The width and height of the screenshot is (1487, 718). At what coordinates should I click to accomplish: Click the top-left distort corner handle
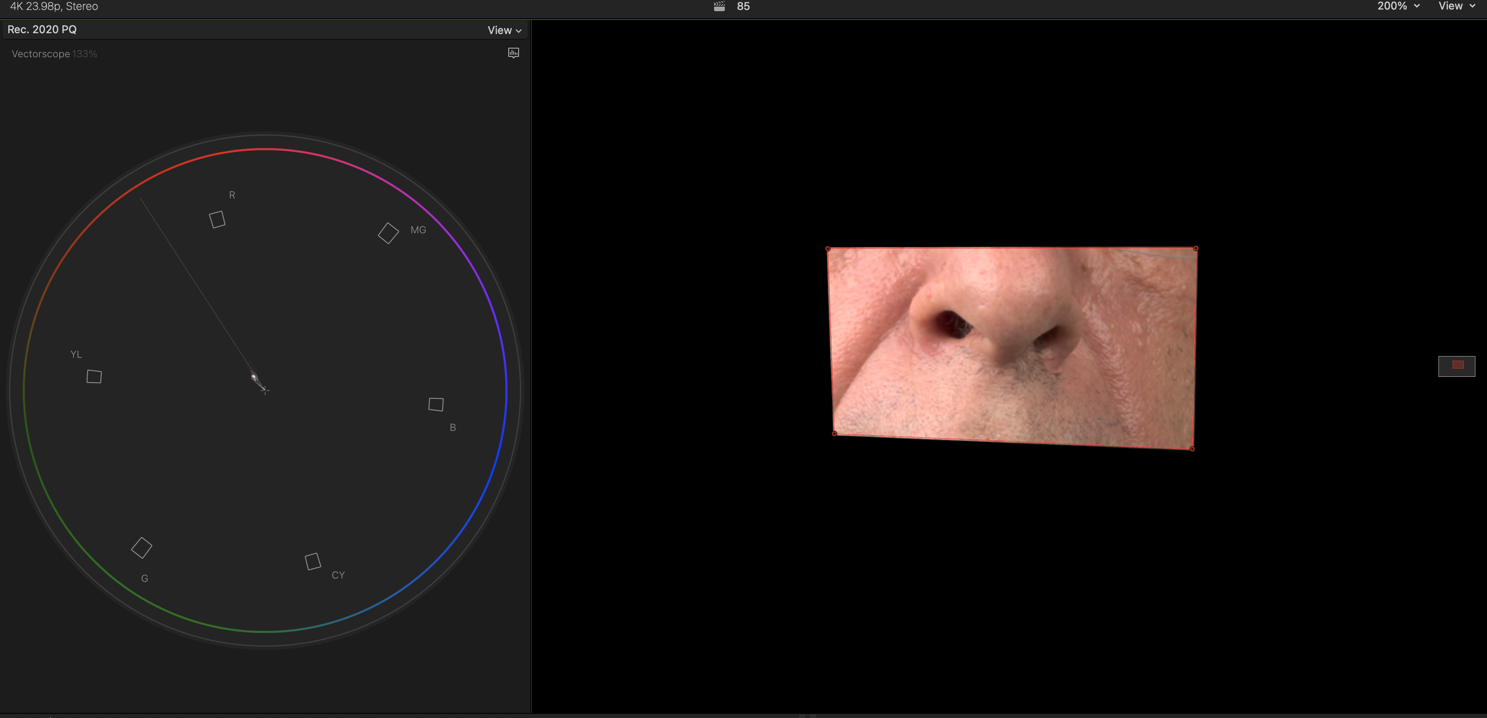pos(828,249)
